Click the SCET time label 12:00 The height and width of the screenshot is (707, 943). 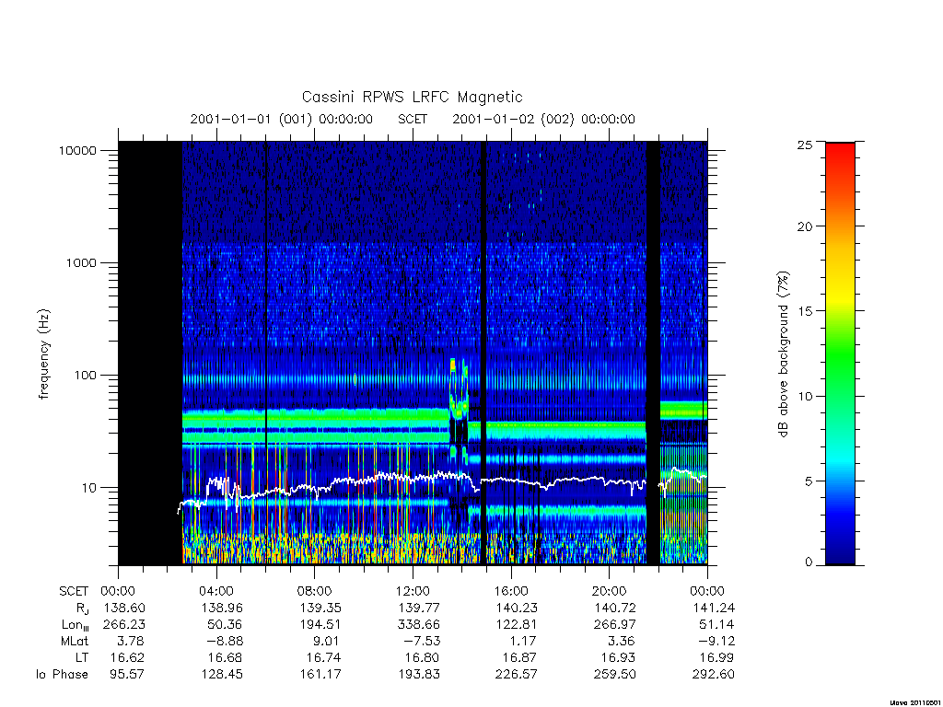[x=413, y=591]
